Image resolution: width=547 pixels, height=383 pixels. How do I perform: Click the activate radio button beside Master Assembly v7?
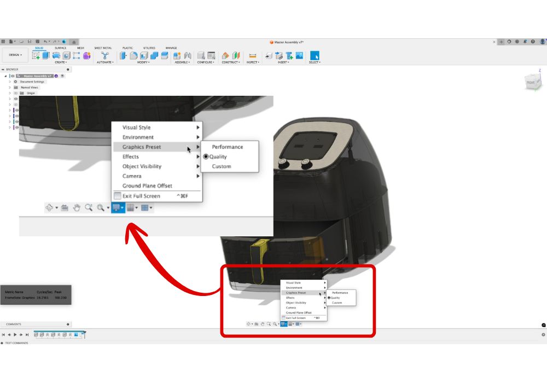pyautogui.click(x=62, y=76)
